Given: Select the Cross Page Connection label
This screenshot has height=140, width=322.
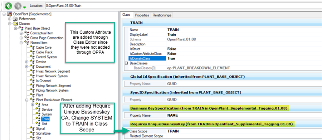Looking at the screenshot, I should click(x=47, y=38).
